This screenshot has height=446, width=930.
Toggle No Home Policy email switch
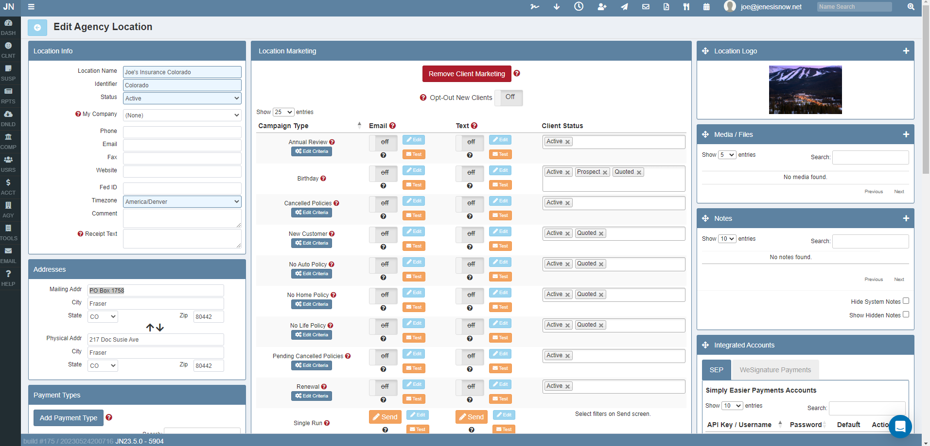click(x=384, y=295)
